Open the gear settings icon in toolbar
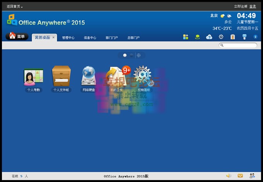This screenshot has width=263, height=182. [221, 37]
